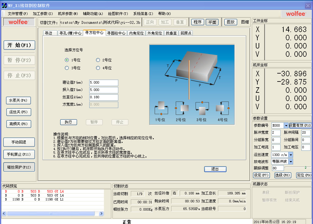This screenshot has height=224, width=313.
Task: Open the 参数编号 E000 dropdown
Action: point(286,125)
